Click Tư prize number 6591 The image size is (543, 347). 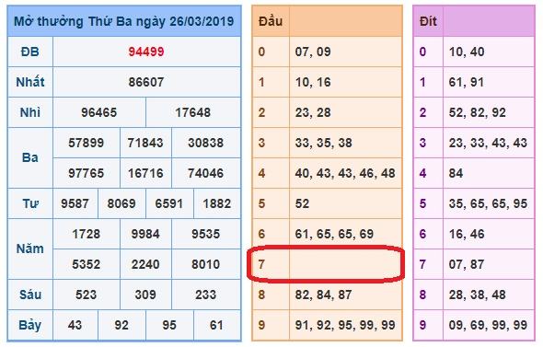169,203
